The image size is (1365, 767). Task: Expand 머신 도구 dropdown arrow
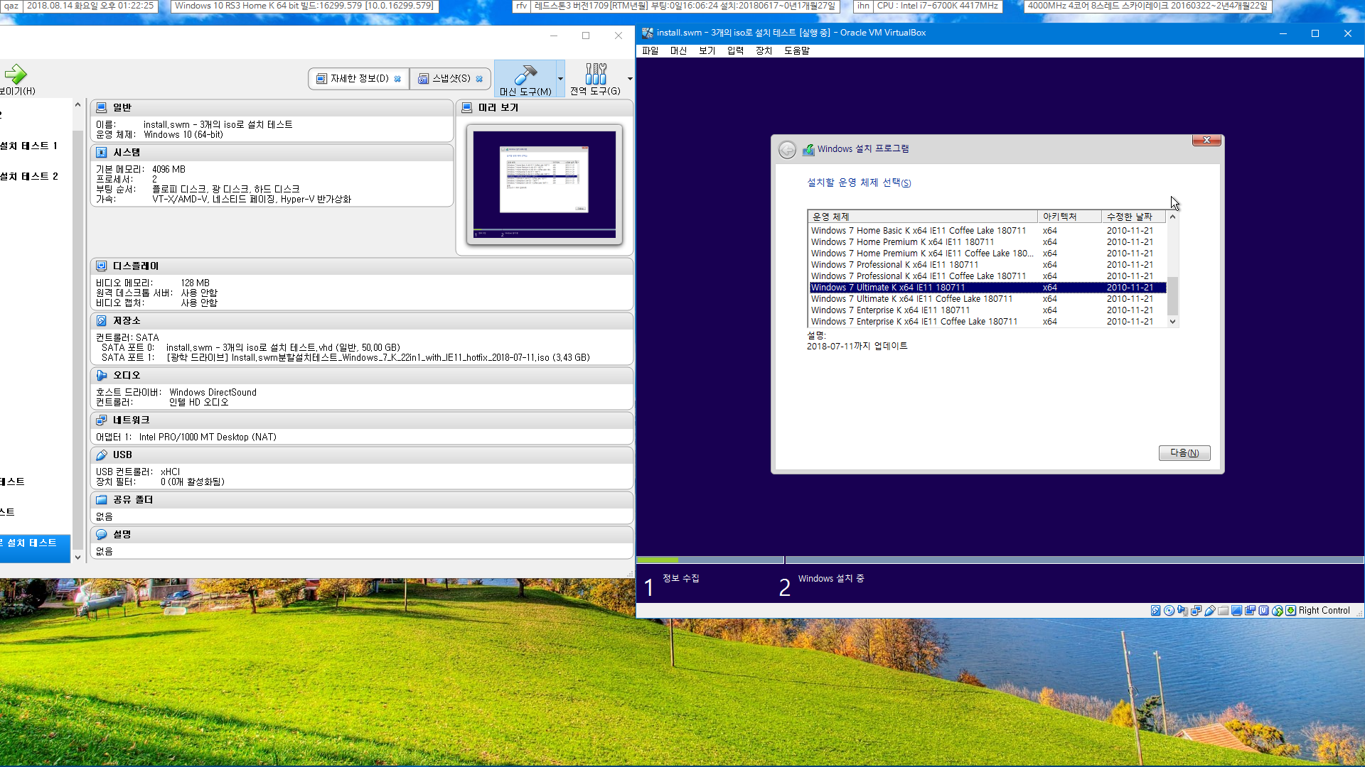pyautogui.click(x=560, y=79)
